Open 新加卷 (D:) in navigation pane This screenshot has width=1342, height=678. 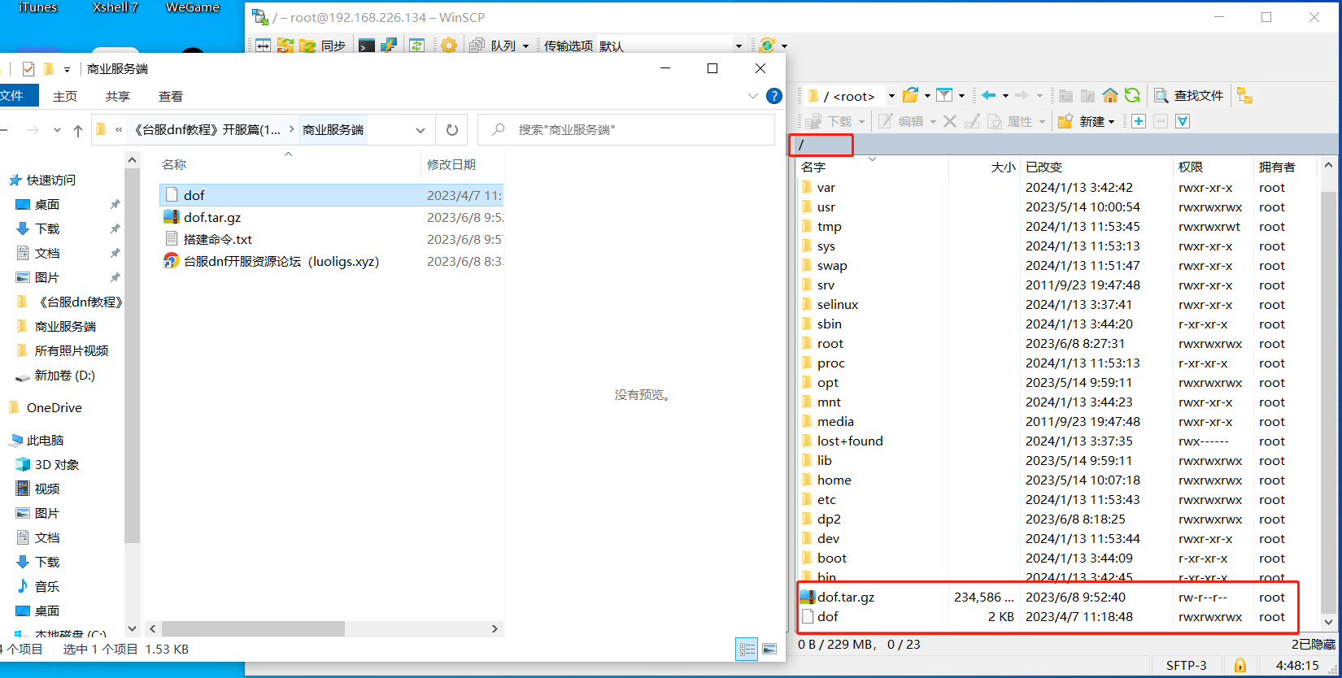(64, 375)
